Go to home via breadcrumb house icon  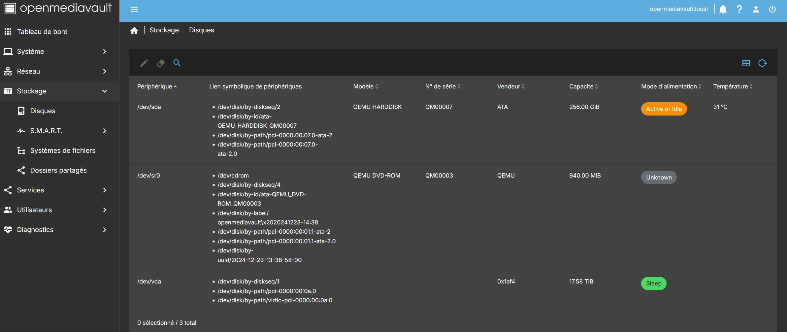point(134,31)
